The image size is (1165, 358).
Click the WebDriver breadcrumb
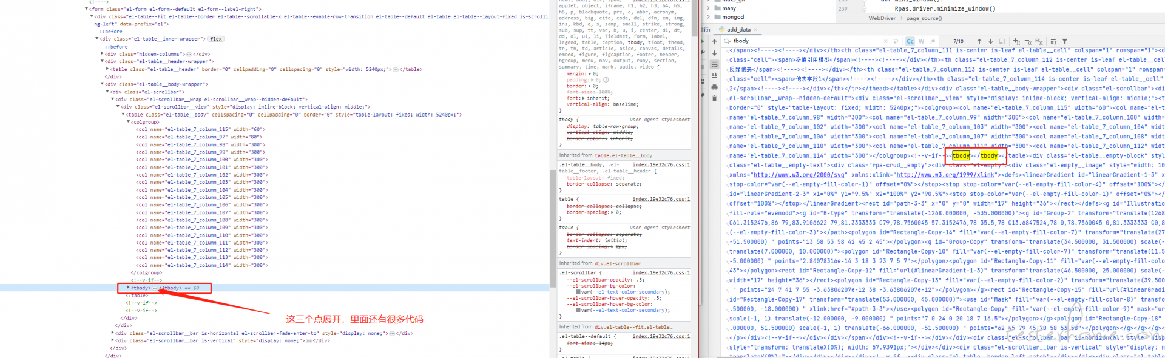click(882, 18)
